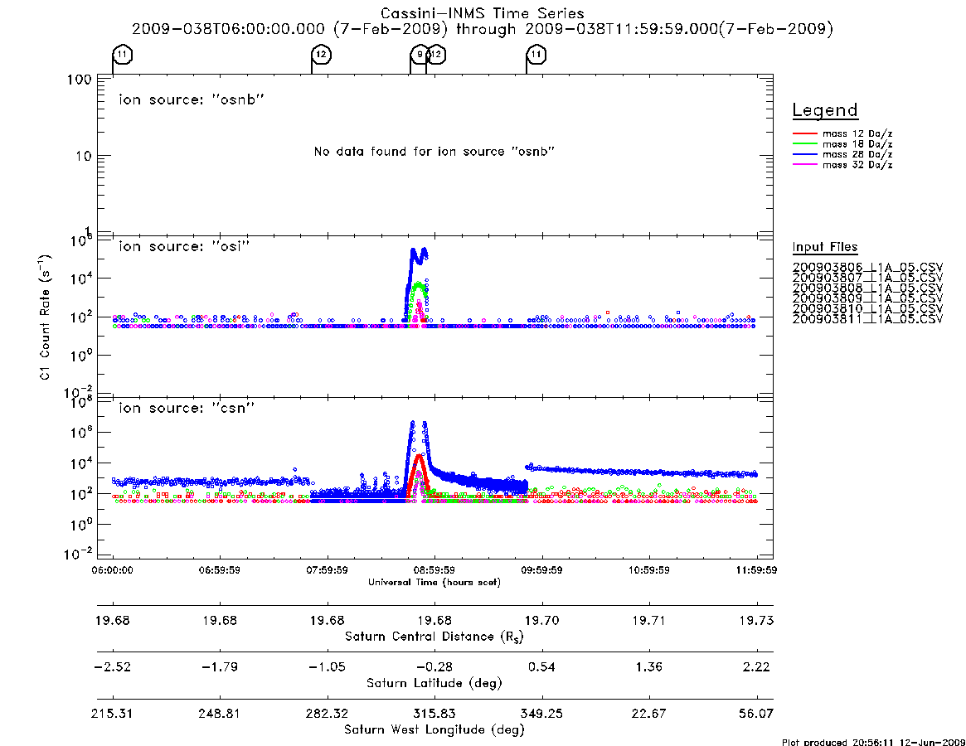
Task: Click the red mass 12 Da/z legend line
Action: click(x=804, y=133)
